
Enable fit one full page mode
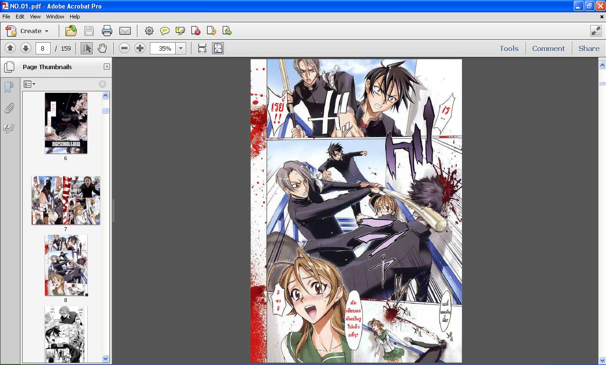pos(218,48)
